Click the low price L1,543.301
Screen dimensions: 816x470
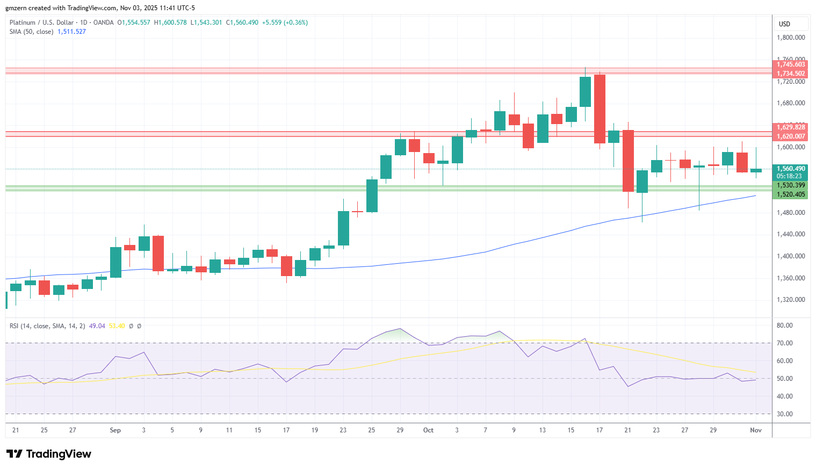click(x=206, y=23)
